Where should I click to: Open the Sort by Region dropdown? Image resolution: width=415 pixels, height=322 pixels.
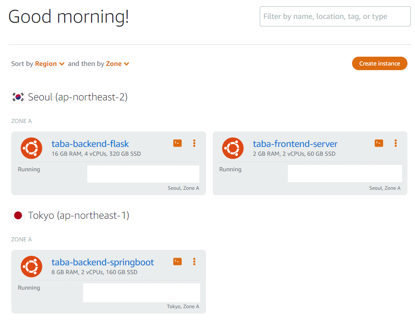pyautogui.click(x=50, y=64)
